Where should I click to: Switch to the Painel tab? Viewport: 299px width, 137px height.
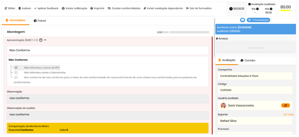pos(39,21)
